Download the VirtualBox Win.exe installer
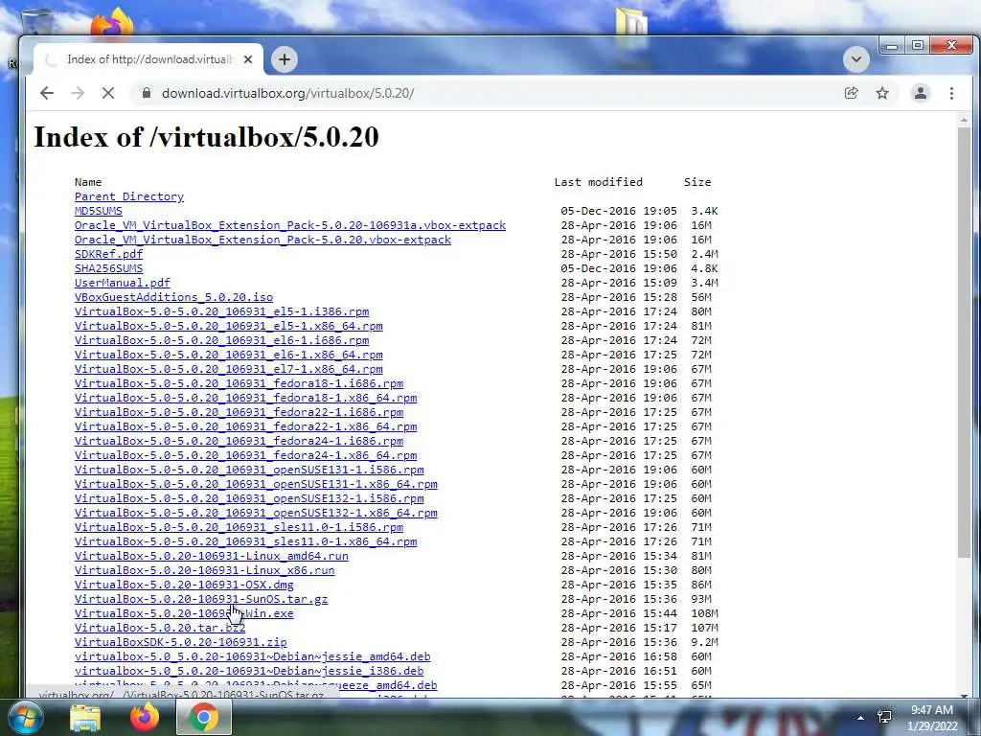The width and height of the screenshot is (981, 736). [184, 614]
